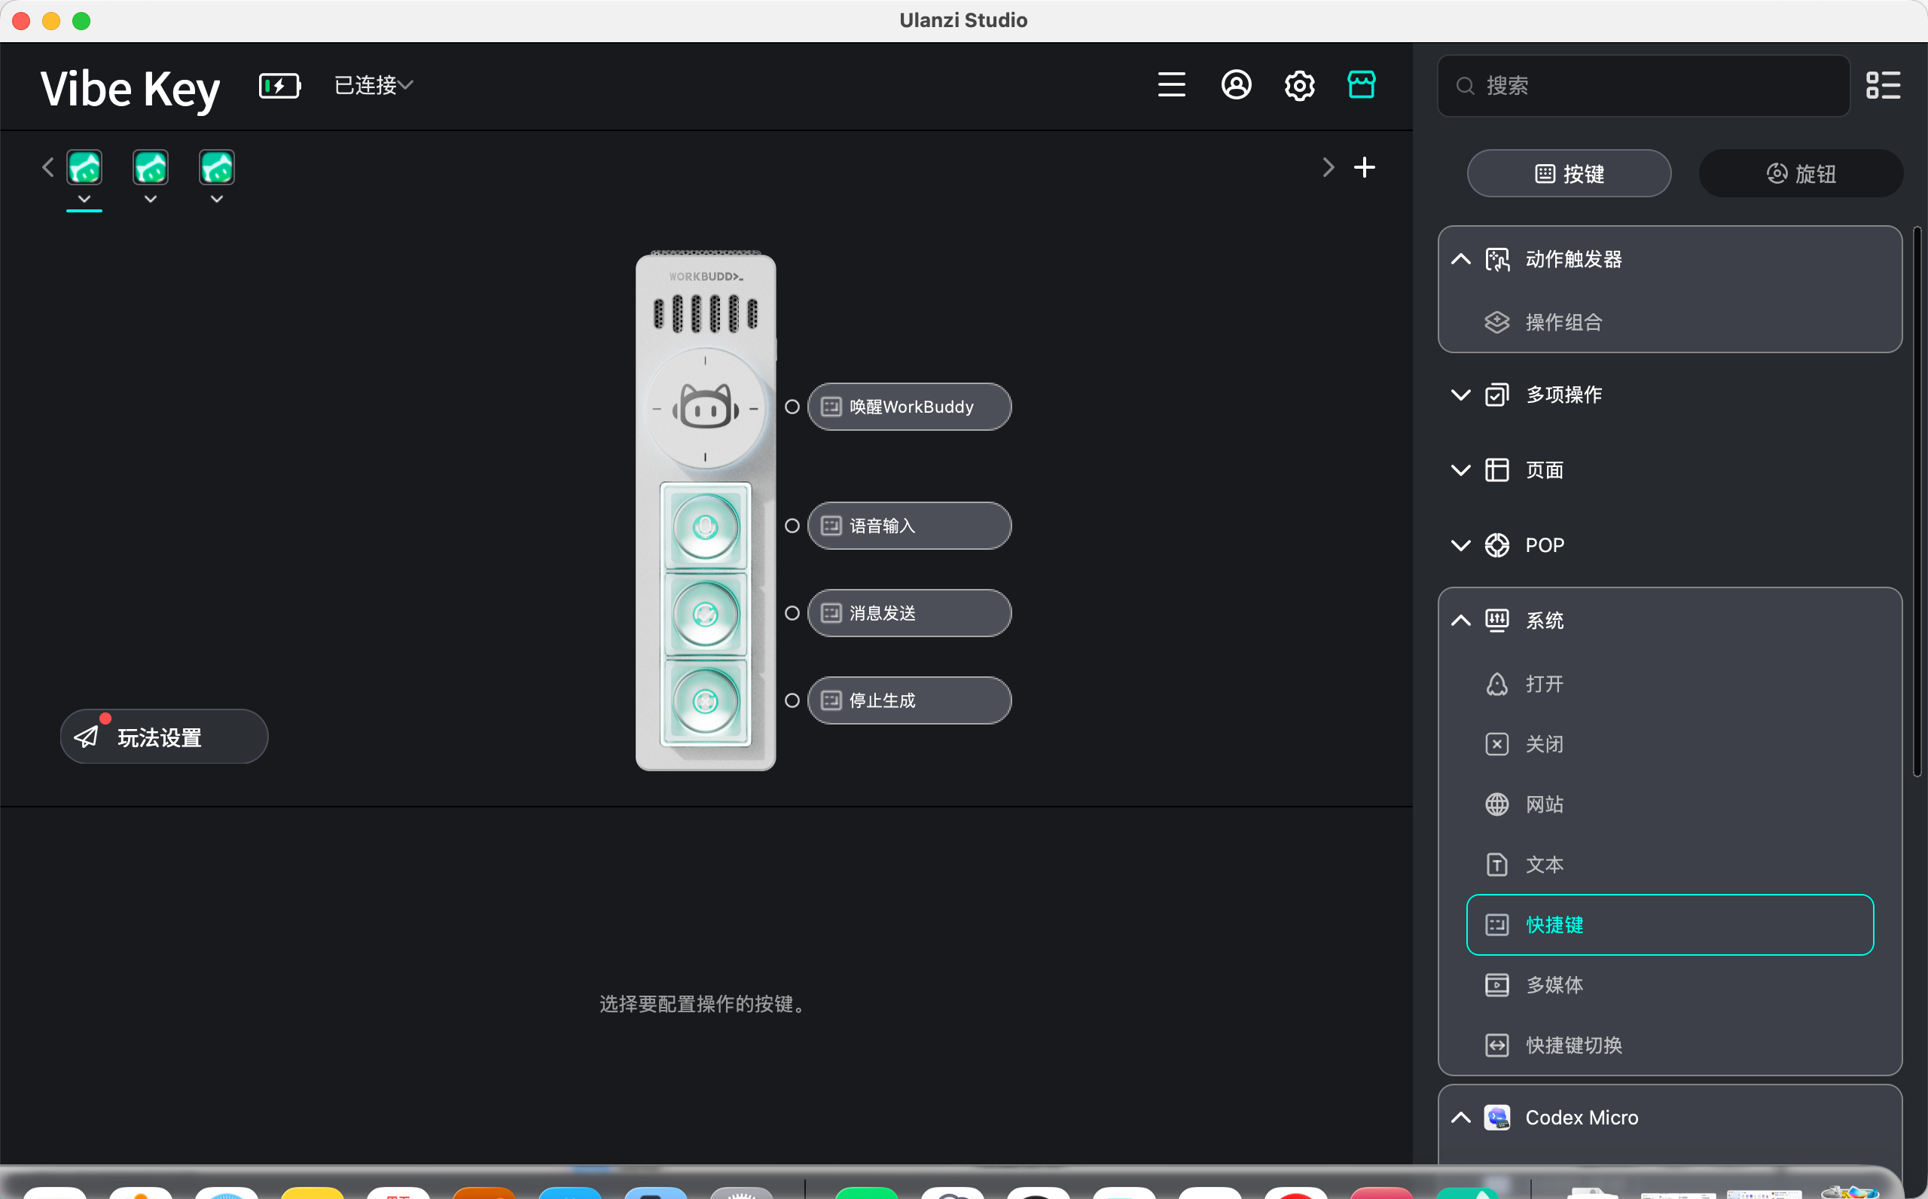Select the circle beside 消息发送
This screenshot has width=1928, height=1199.
[x=792, y=613]
